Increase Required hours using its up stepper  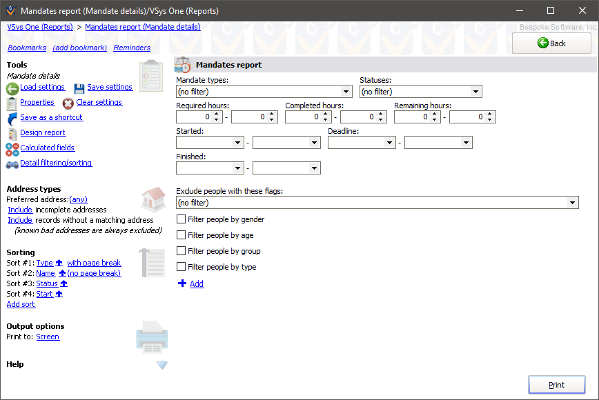coord(215,114)
